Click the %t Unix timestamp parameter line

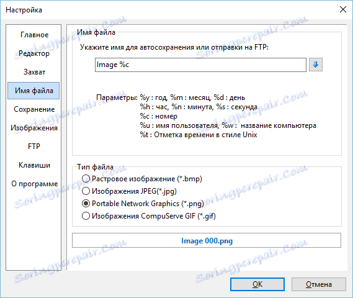point(199,135)
